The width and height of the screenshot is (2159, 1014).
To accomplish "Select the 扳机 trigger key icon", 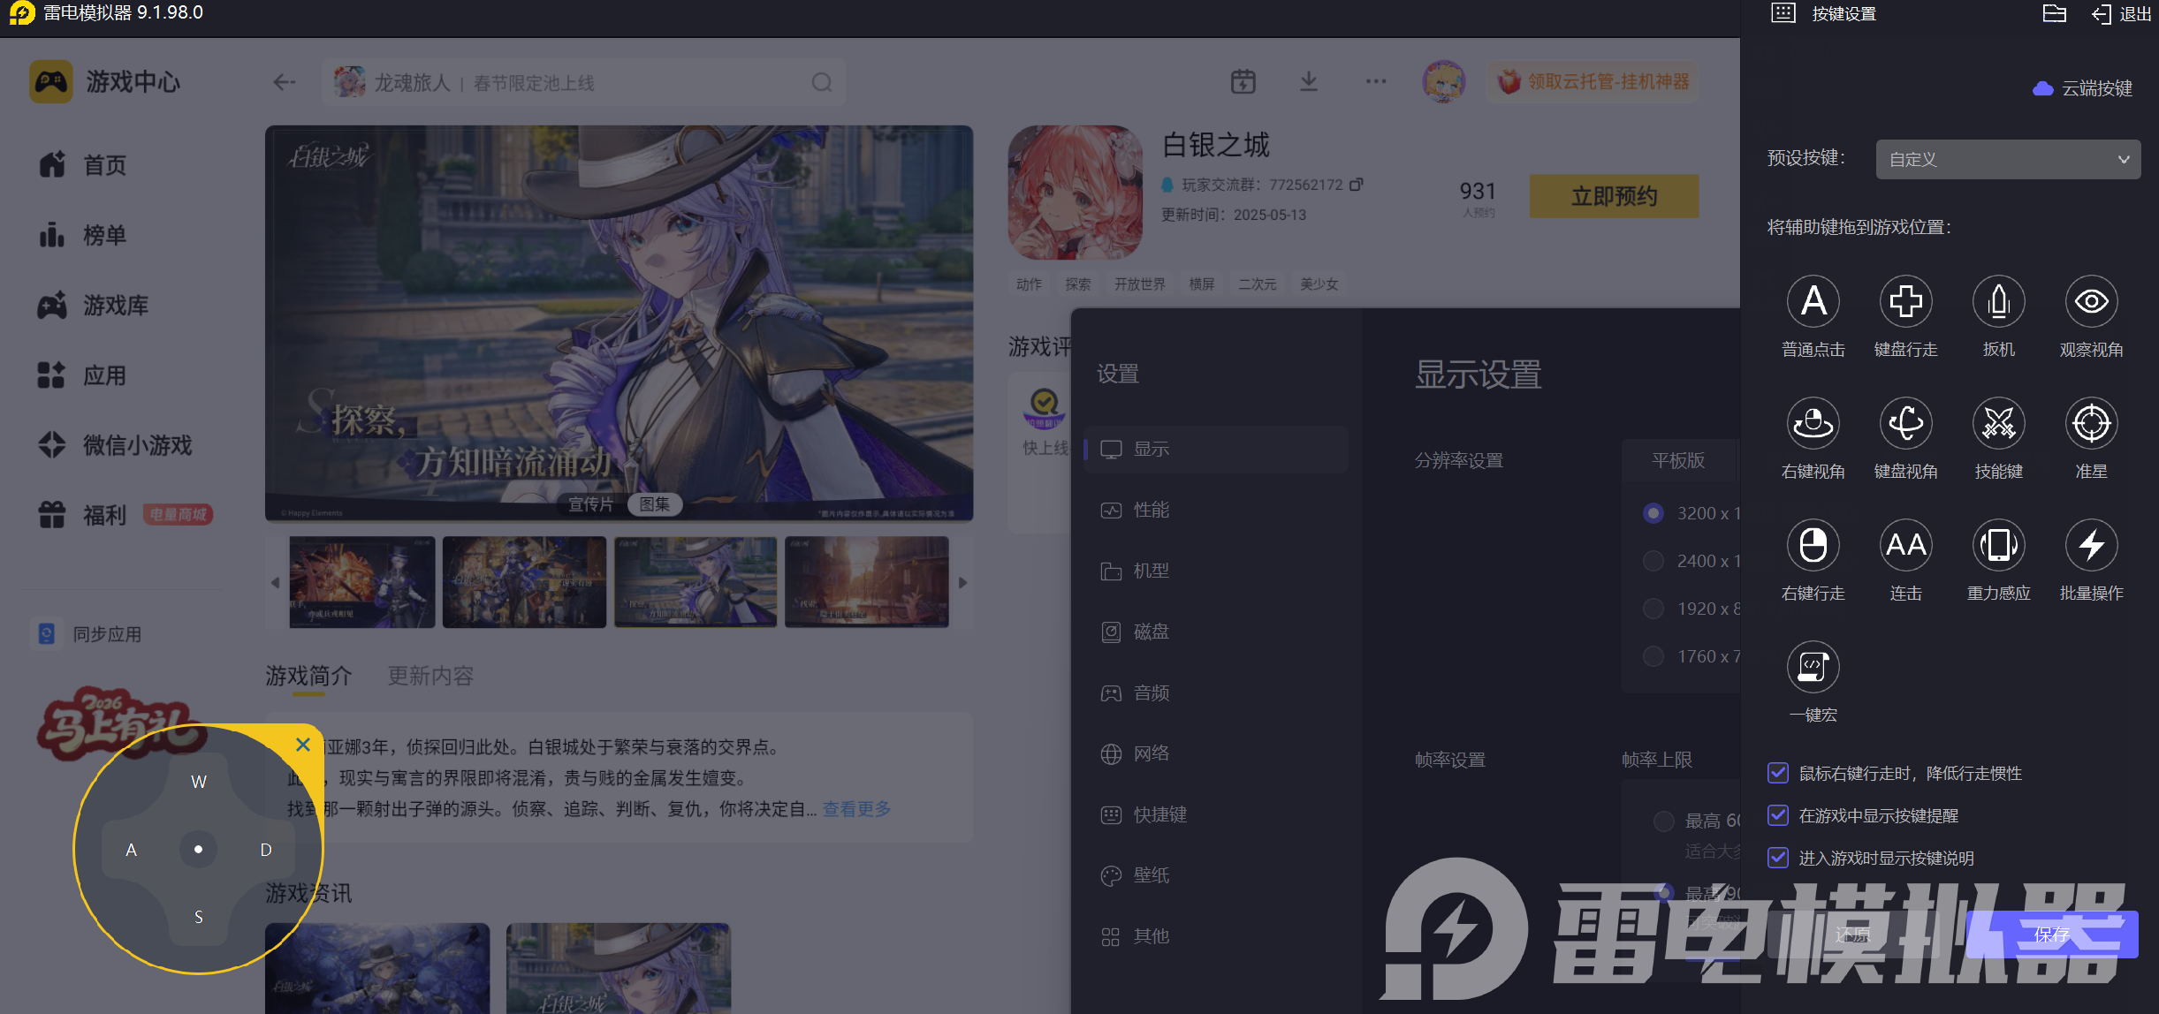I will tap(1998, 301).
